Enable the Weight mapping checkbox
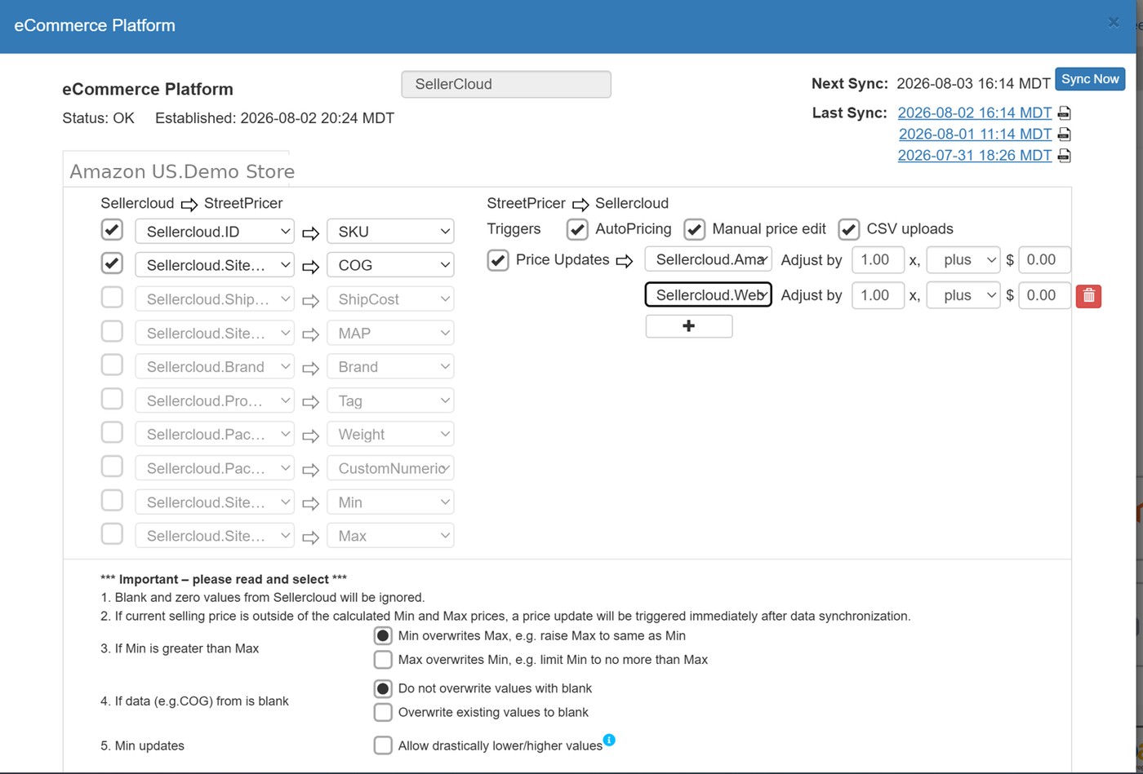The image size is (1143, 774). (112, 433)
